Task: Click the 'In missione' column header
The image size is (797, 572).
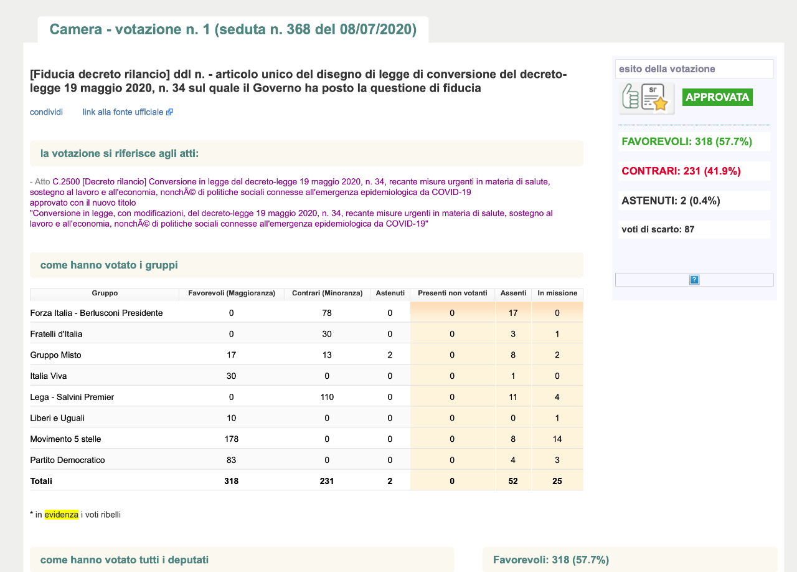Action: tap(557, 293)
